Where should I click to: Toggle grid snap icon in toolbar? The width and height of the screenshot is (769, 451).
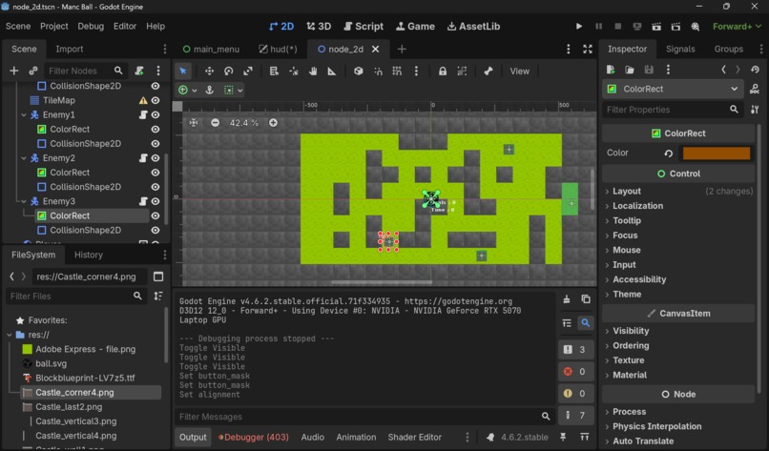[x=397, y=72]
